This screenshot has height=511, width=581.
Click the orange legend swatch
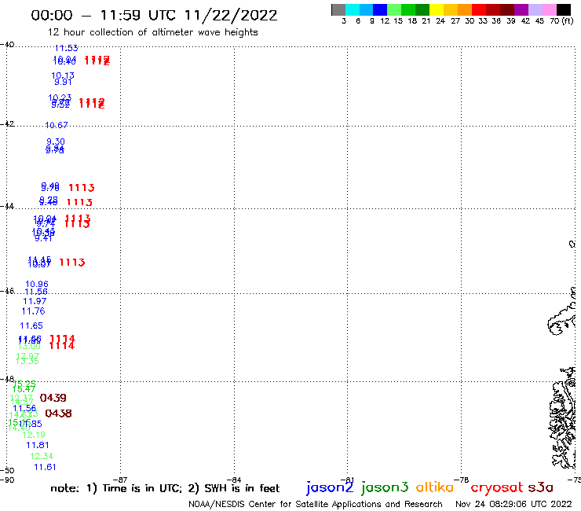point(465,10)
